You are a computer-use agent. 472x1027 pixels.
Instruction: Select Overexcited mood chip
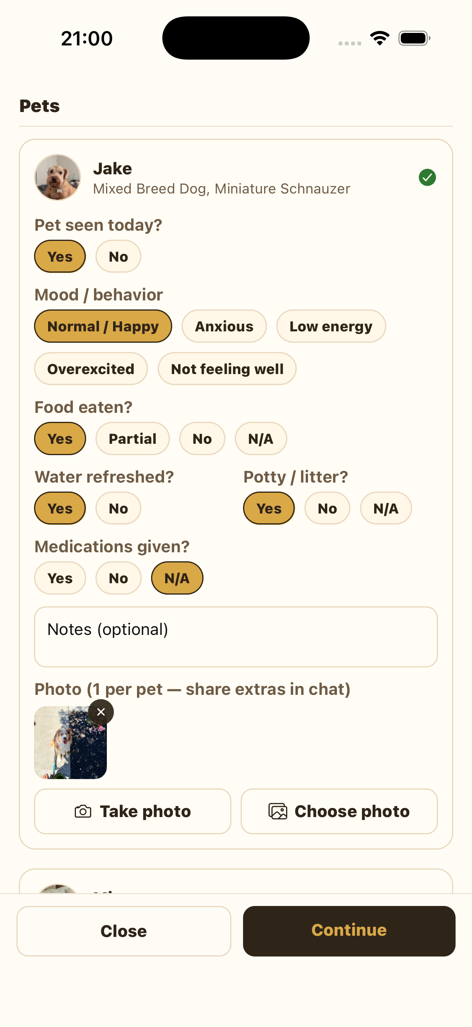tap(91, 369)
